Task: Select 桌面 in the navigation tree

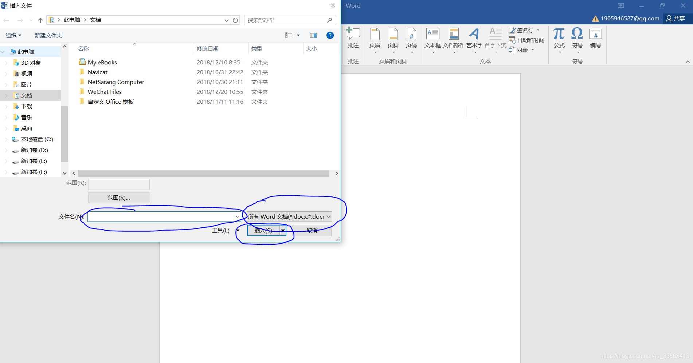Action: tap(27, 128)
